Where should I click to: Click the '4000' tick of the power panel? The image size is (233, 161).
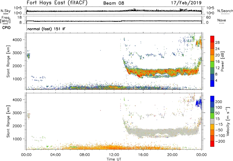click(17, 40)
